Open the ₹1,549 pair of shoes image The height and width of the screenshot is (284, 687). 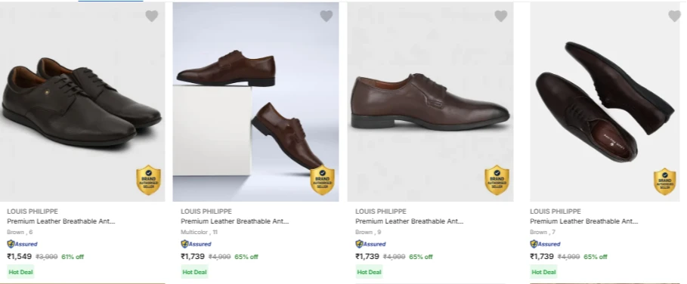point(82,102)
